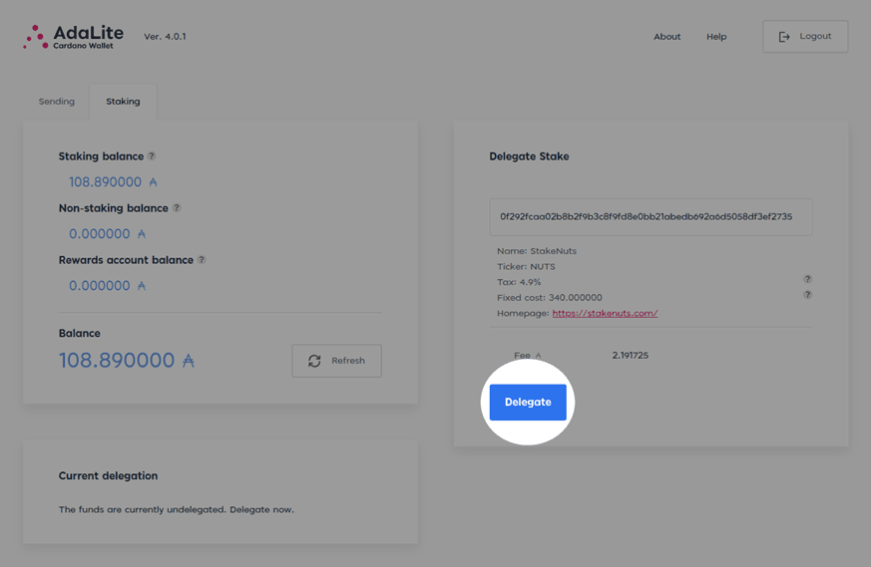Click the fee amount 2.191725
Screen dimensions: 871x567
[x=630, y=355]
